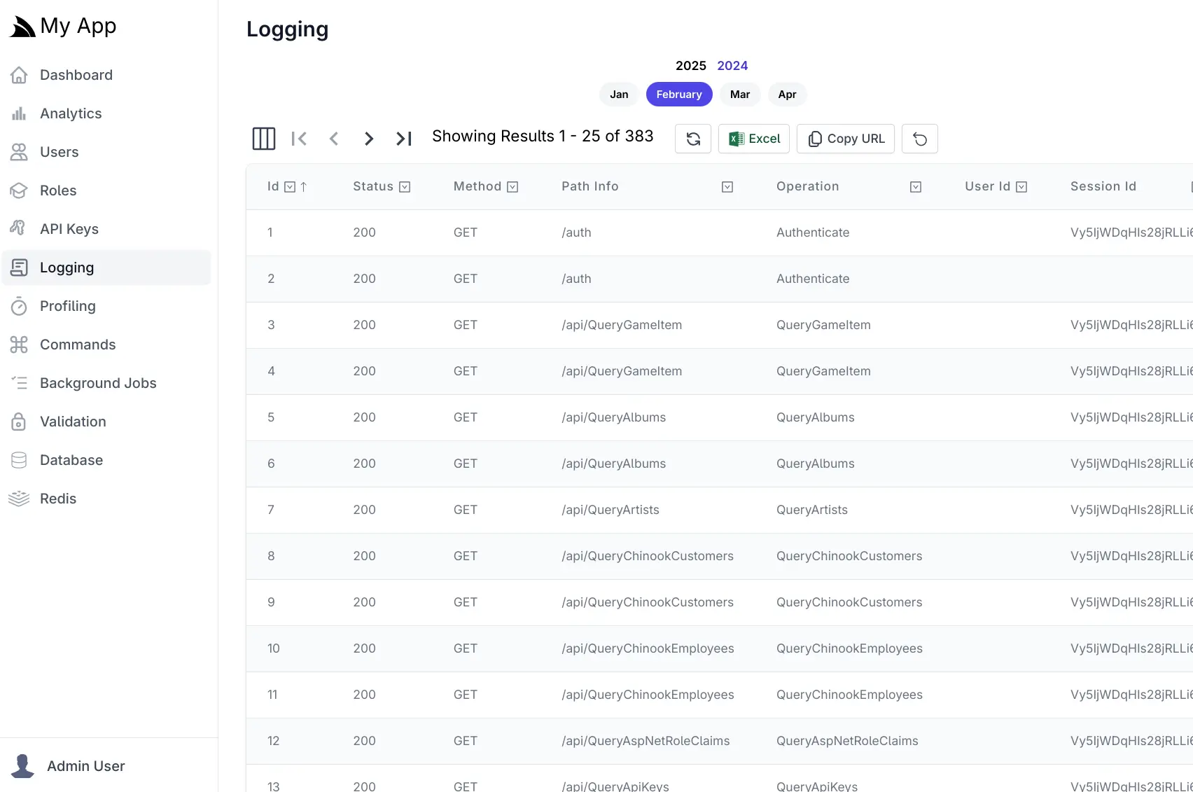Open Background Jobs from the sidebar
Screen dimensions: 1193x792
98,383
